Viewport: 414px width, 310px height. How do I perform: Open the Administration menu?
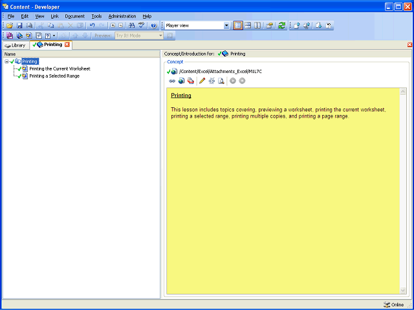122,16
